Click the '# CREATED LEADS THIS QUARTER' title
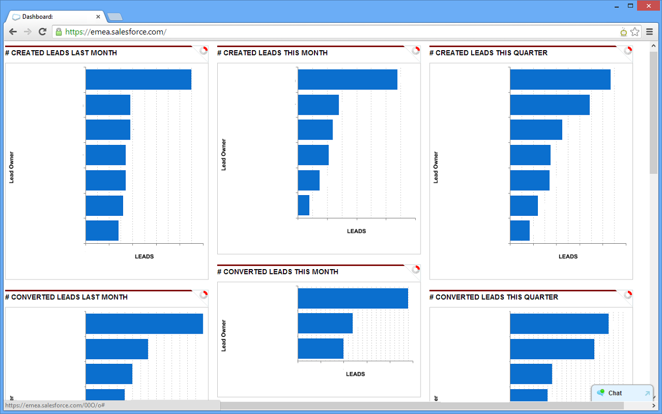This screenshot has width=662, height=414. [488, 53]
